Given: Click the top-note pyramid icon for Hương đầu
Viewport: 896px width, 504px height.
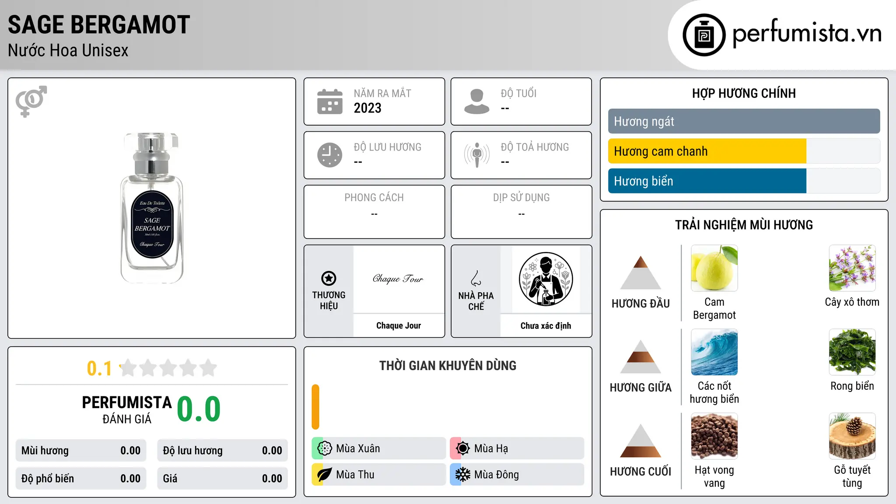Looking at the screenshot, I should tap(640, 272).
